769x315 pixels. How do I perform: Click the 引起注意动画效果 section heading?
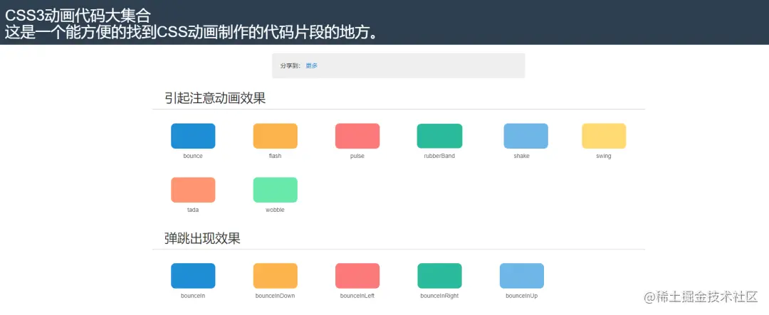(x=215, y=98)
